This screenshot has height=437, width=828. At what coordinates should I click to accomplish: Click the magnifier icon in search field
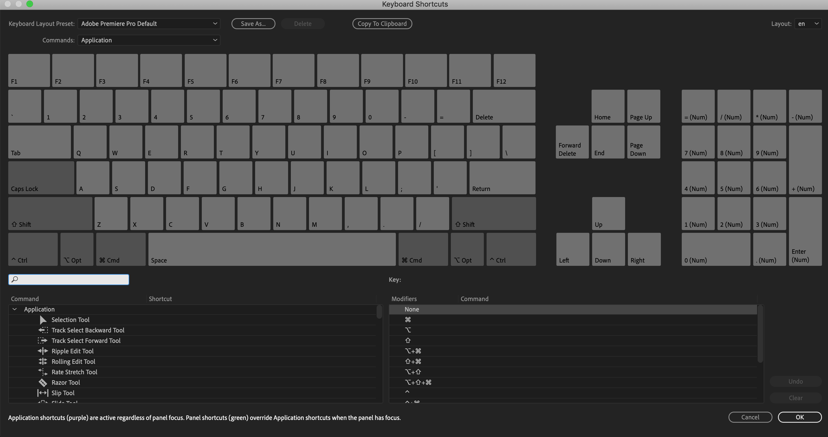coord(15,279)
